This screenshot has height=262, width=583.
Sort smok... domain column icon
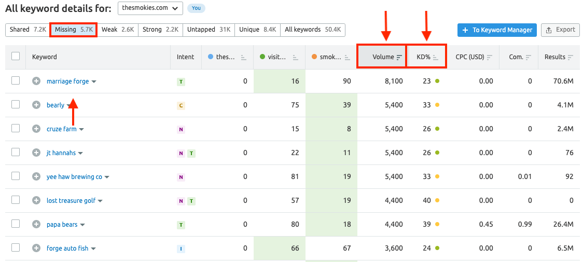point(348,57)
